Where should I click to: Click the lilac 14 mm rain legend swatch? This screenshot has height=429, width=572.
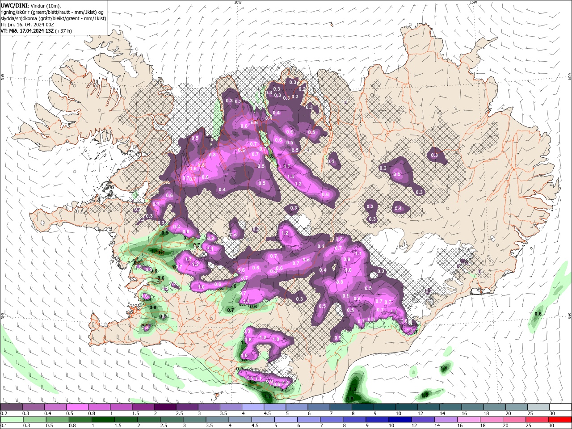pos(446,420)
